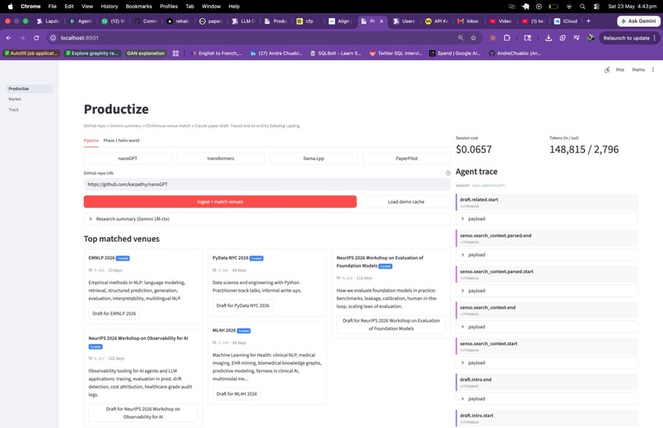
Task: Click the session cost value $0.0657
Action: pos(474,150)
